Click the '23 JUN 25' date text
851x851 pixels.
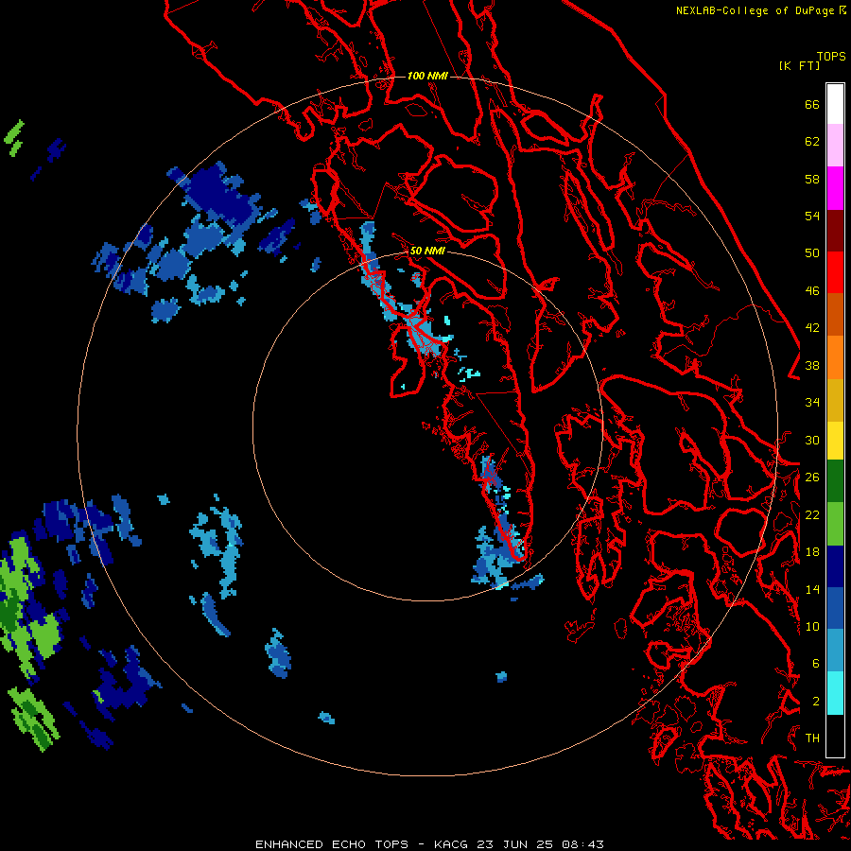[x=515, y=844]
